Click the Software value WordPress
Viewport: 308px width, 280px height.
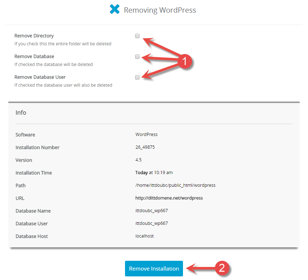pyautogui.click(x=146, y=135)
